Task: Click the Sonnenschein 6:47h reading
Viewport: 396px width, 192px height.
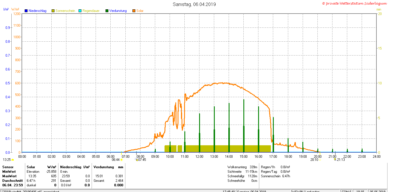Action: pos(275,176)
